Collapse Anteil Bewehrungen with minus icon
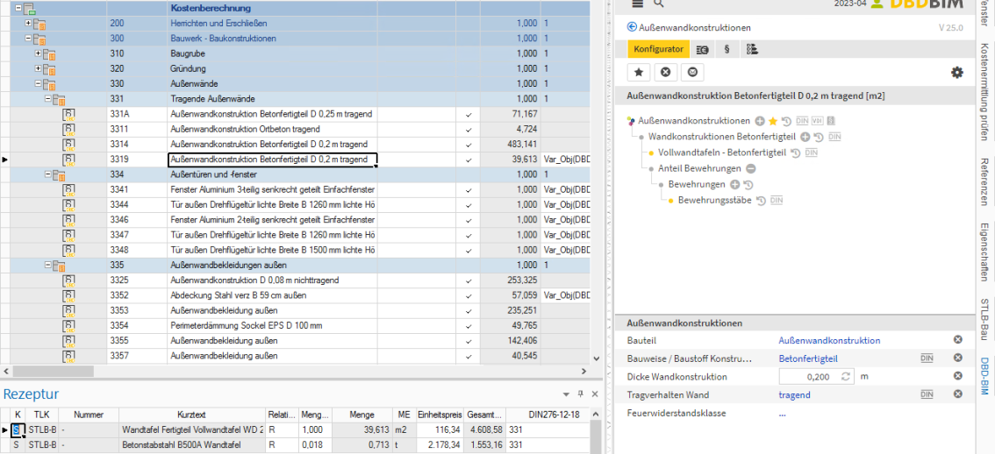The image size is (995, 454). coord(751,168)
